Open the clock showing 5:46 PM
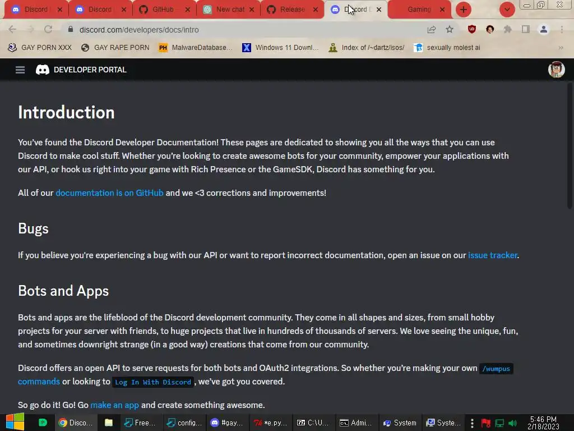Image resolution: width=574 pixels, height=431 pixels. 543,423
